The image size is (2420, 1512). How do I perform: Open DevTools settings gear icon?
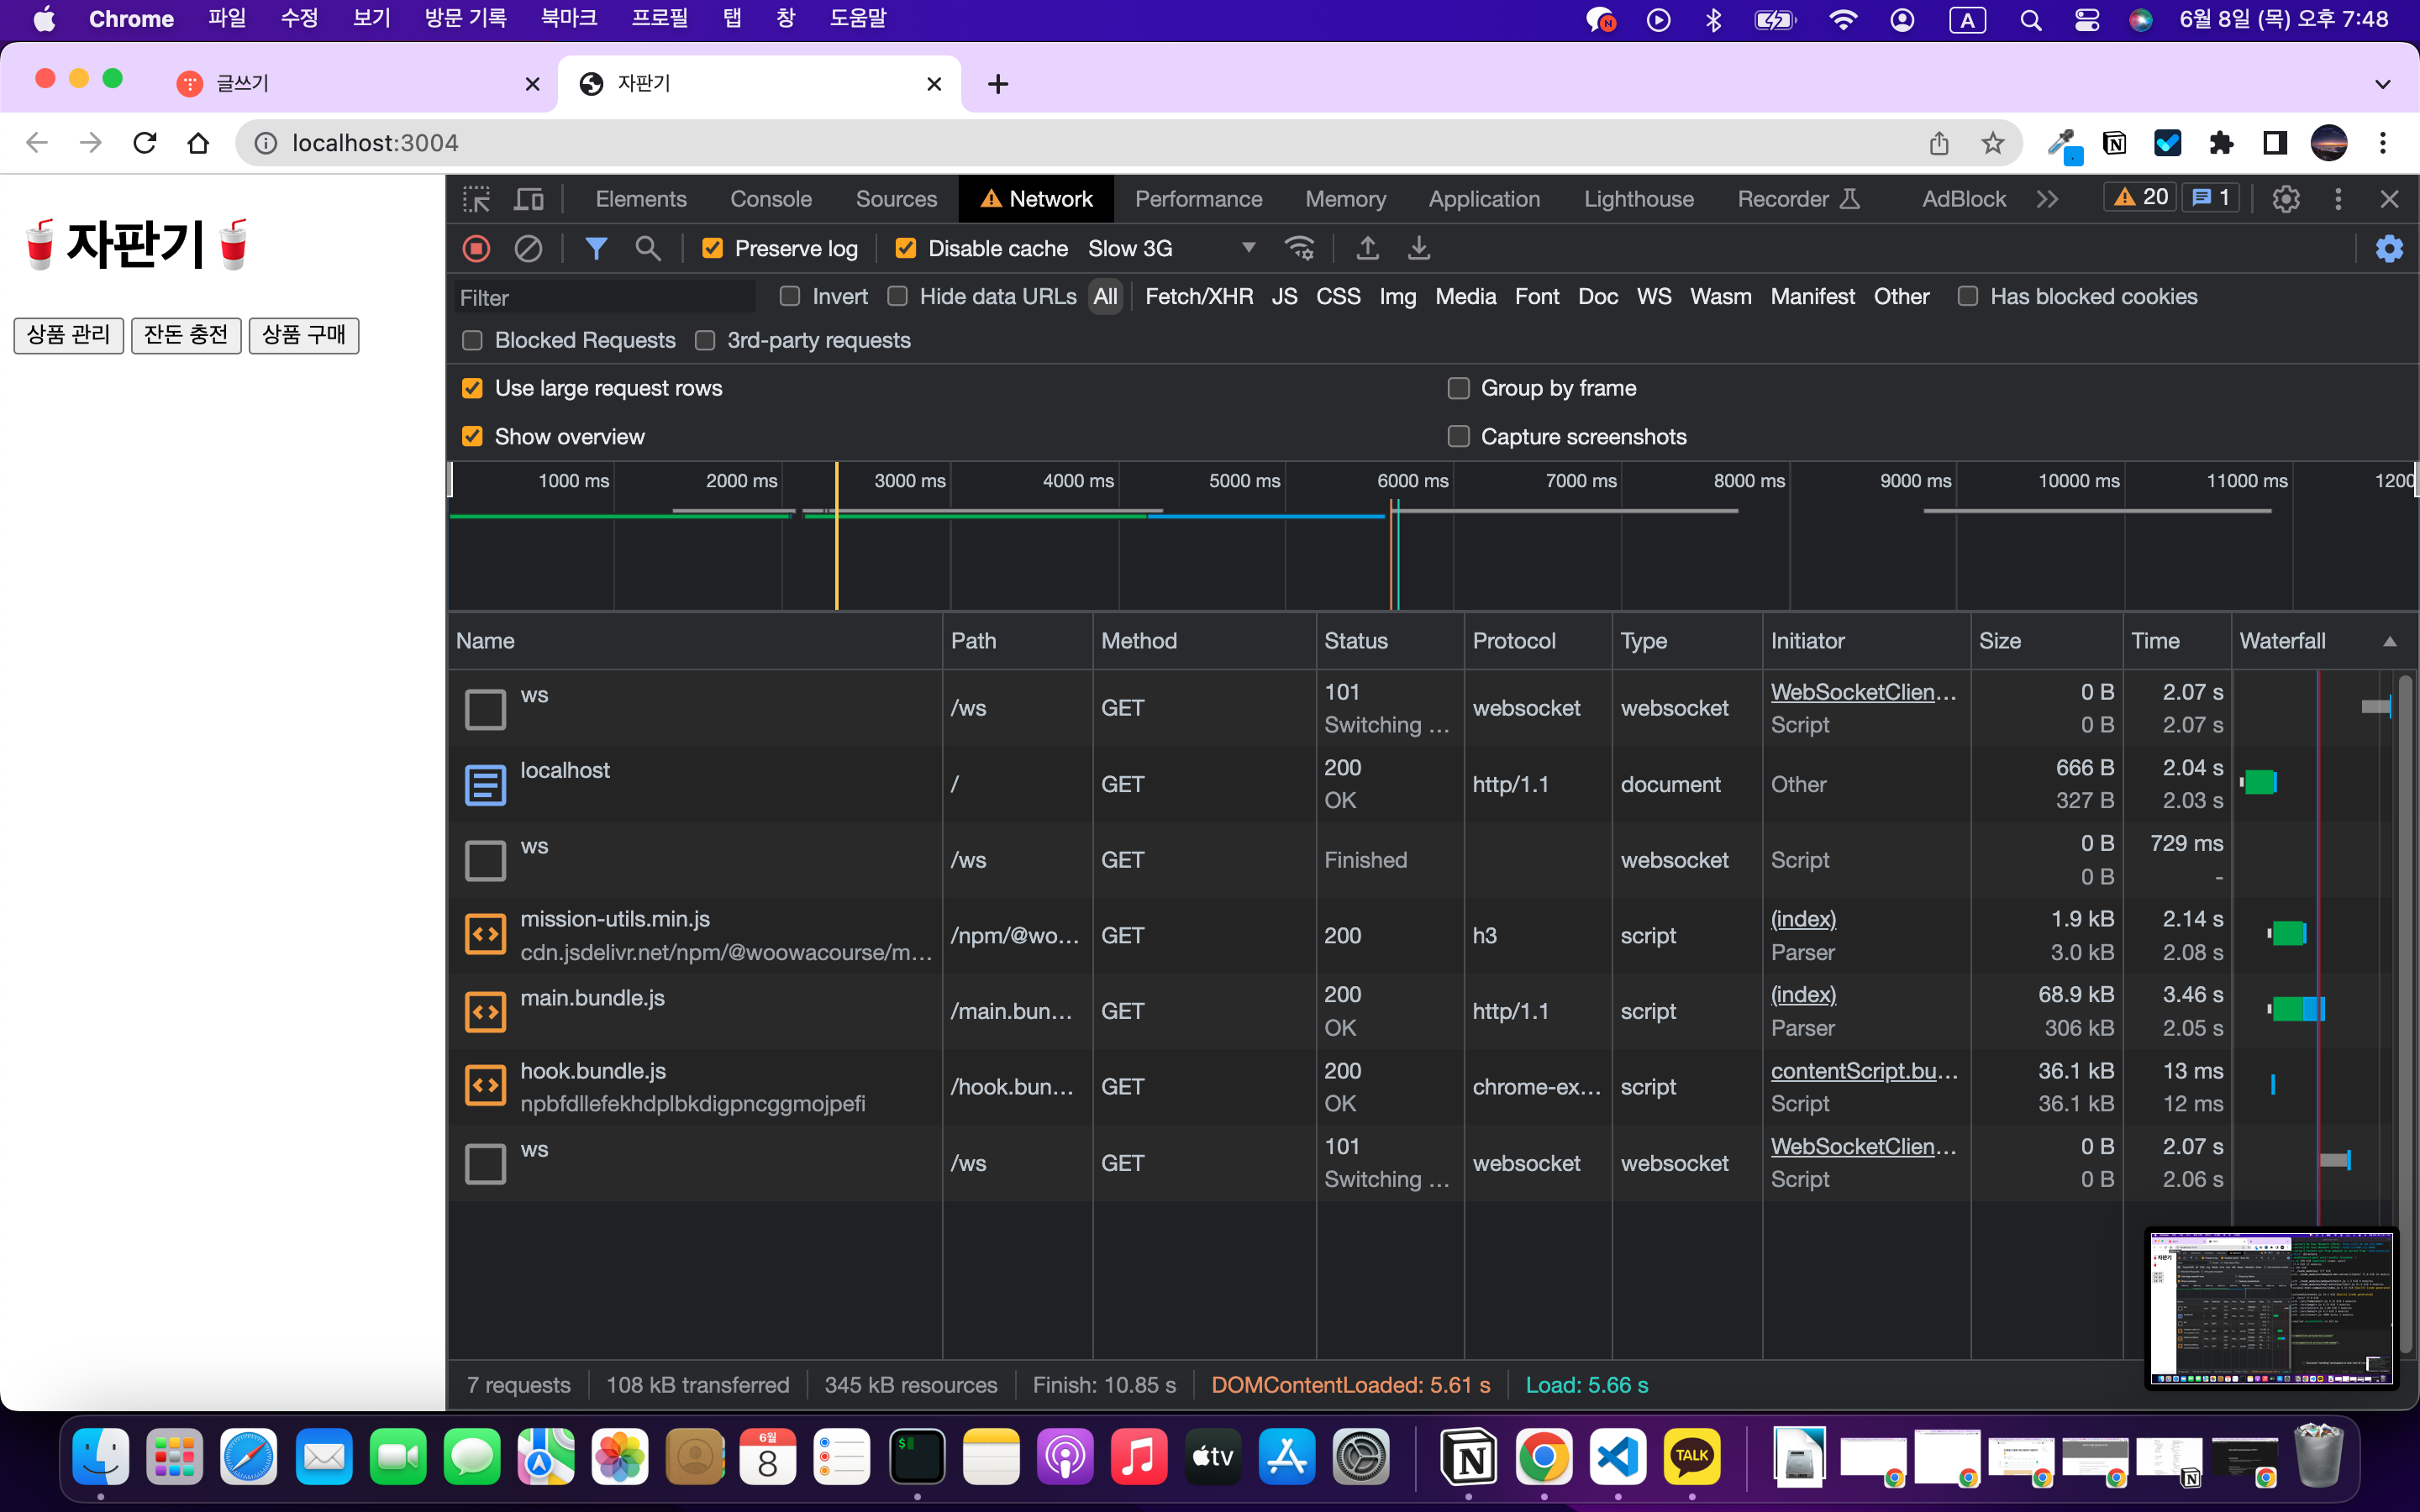point(2285,199)
